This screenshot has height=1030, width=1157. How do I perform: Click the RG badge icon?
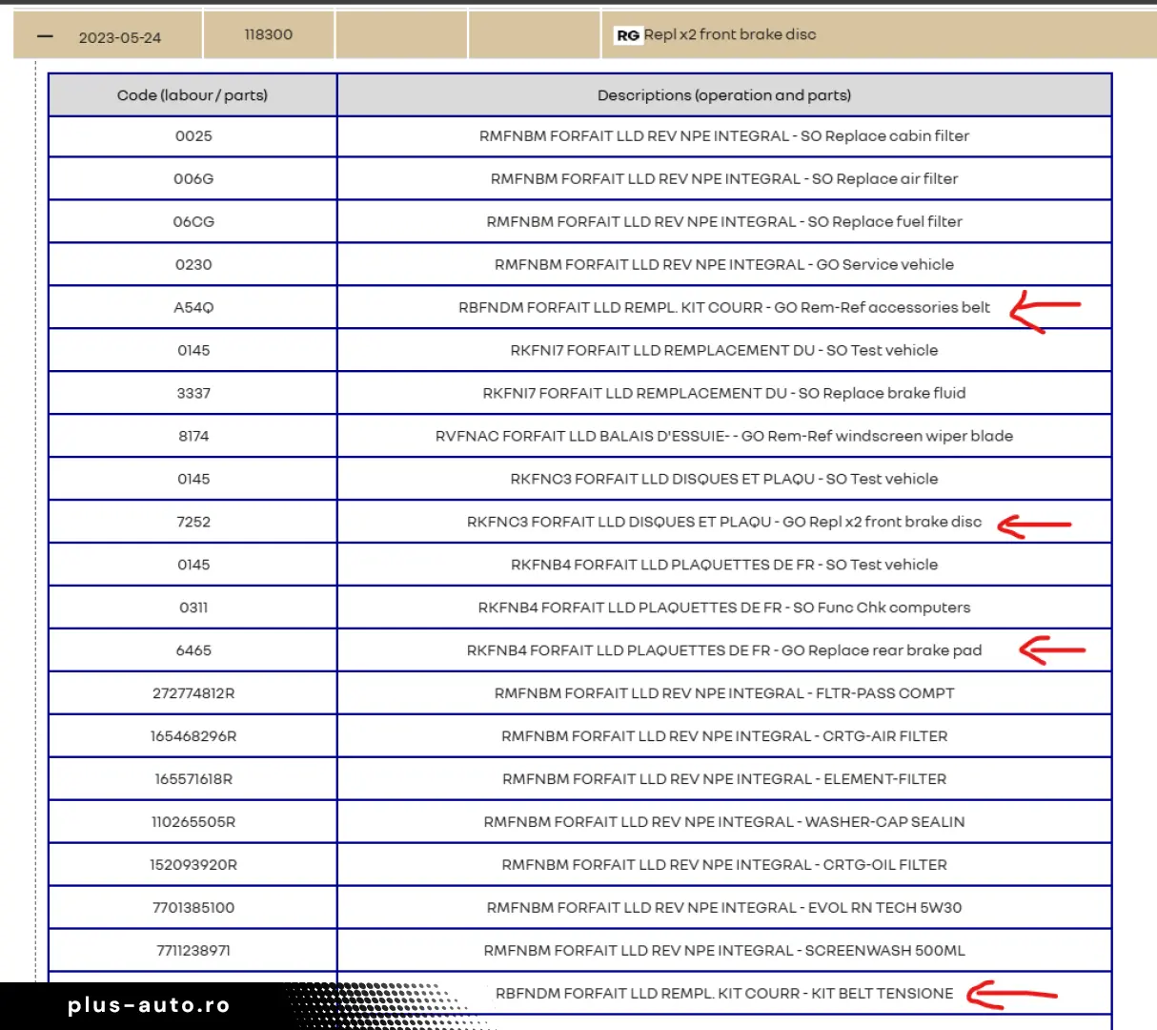627,35
